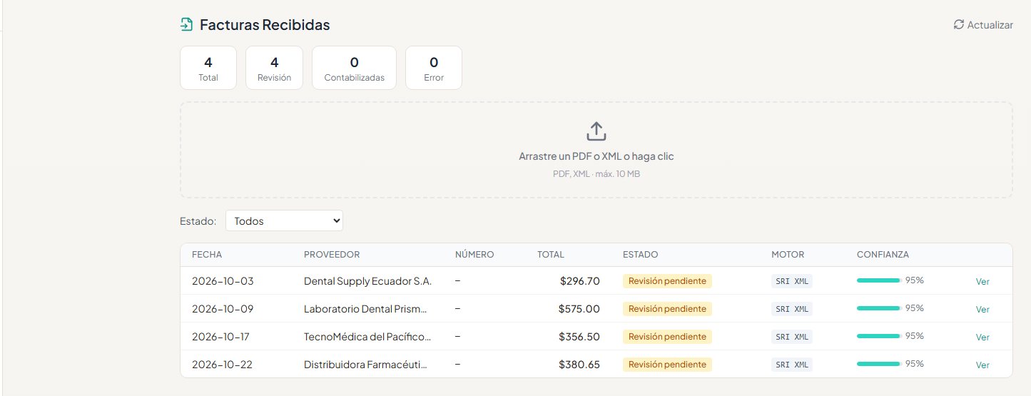1031x396 pixels.
Task: Click confidence bar of the $575.00 invoice
Action: (878, 308)
